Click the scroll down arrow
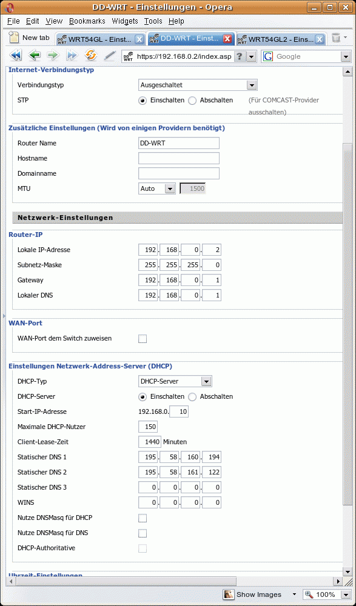 pos(348,572)
